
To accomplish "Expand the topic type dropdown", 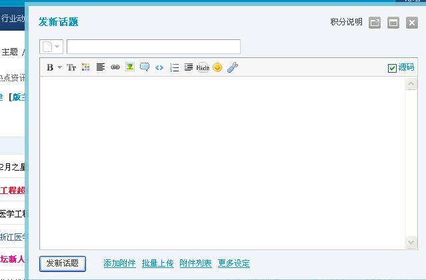I will pyautogui.click(x=51, y=47).
